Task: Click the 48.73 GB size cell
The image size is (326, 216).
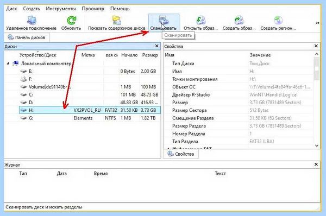Action: click(x=149, y=95)
